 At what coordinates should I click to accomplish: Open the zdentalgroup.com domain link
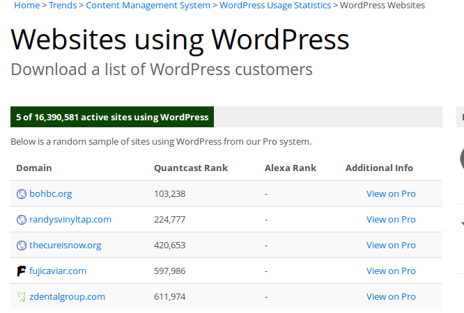[x=67, y=297]
